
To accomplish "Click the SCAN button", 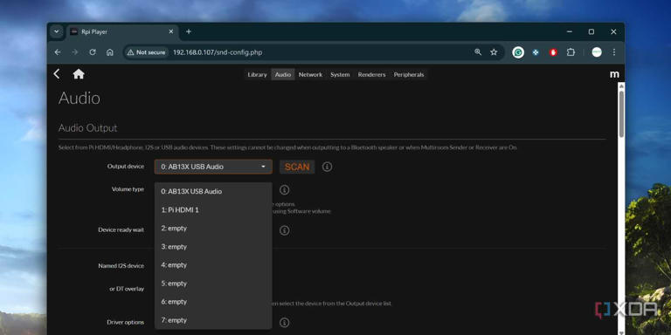I will pos(297,167).
